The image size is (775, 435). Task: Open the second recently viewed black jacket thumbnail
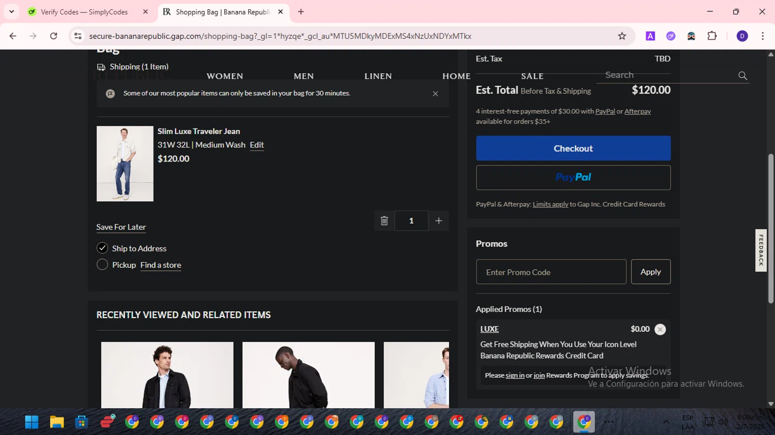click(x=308, y=375)
